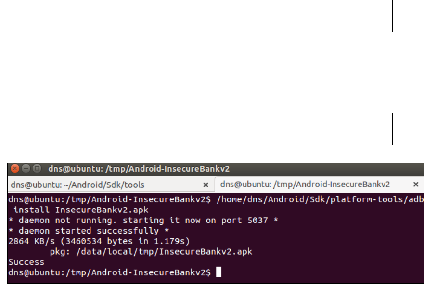Click the first empty text box

(196, 16)
